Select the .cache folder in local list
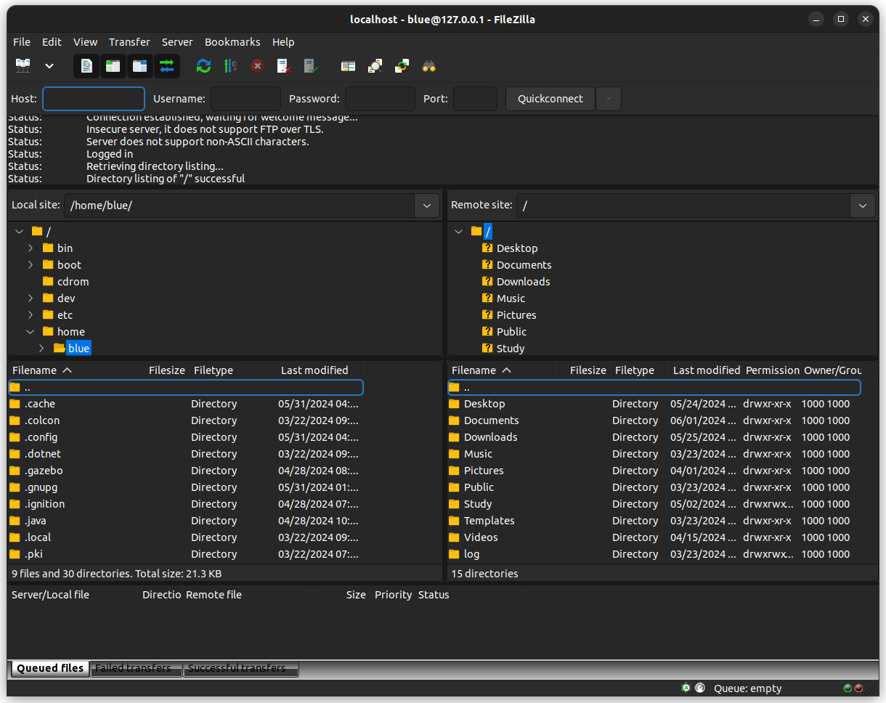The width and height of the screenshot is (886, 703). (x=186, y=404)
